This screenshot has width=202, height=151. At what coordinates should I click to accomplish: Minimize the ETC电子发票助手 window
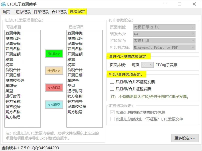(x=165, y=4)
